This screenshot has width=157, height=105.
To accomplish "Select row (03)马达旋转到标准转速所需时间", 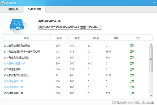I will [x=76, y=52].
